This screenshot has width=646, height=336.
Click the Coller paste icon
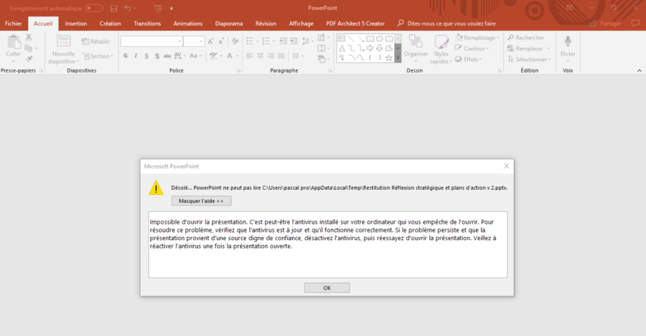(13, 44)
